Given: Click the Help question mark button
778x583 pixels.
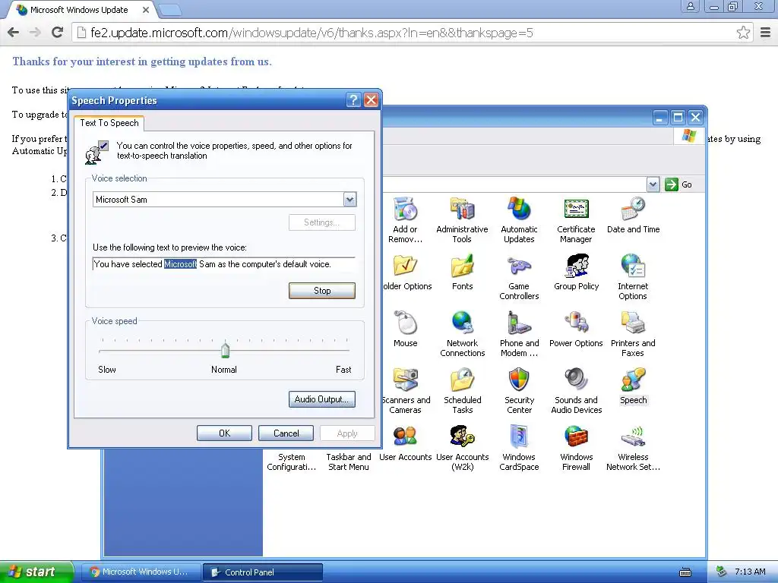Looking at the screenshot, I should pyautogui.click(x=353, y=100).
